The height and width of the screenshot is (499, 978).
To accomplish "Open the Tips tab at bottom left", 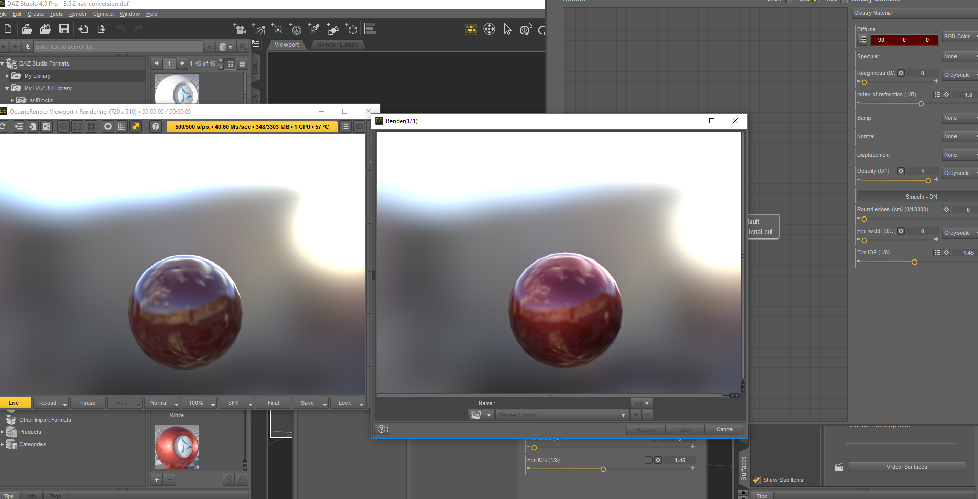I will [x=9, y=496].
